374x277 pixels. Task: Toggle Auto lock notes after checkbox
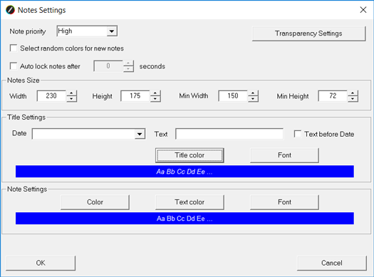(14, 66)
